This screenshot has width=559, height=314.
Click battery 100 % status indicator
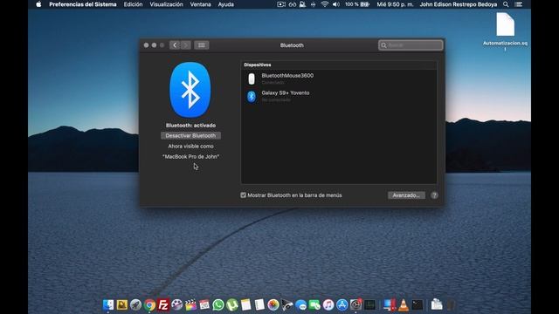(357, 4)
